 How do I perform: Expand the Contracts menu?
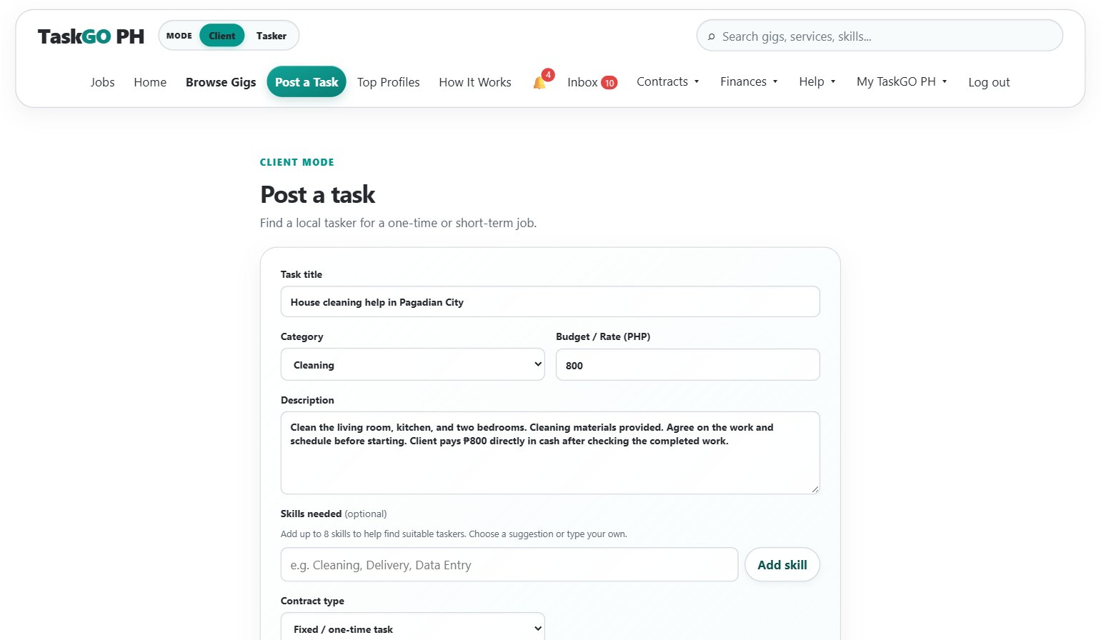tap(668, 81)
